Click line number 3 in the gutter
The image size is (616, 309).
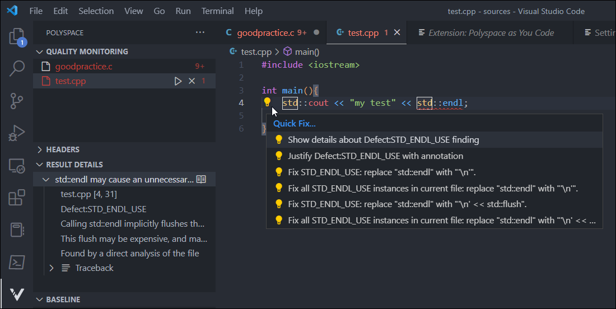pyautogui.click(x=241, y=90)
